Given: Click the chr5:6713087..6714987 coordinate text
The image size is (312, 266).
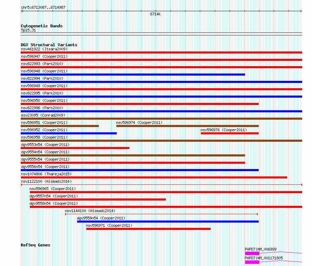Looking at the screenshot, I should [43, 8].
